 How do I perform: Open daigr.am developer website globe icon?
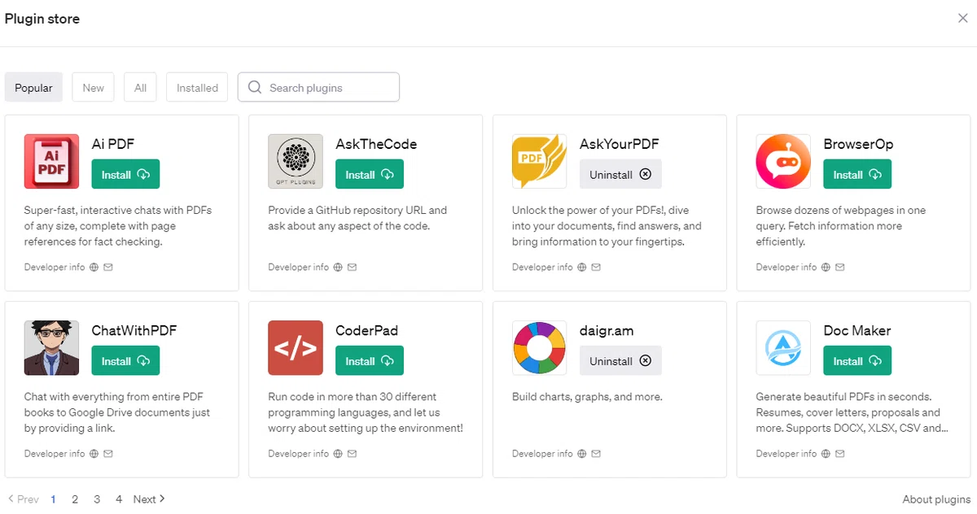pos(582,453)
